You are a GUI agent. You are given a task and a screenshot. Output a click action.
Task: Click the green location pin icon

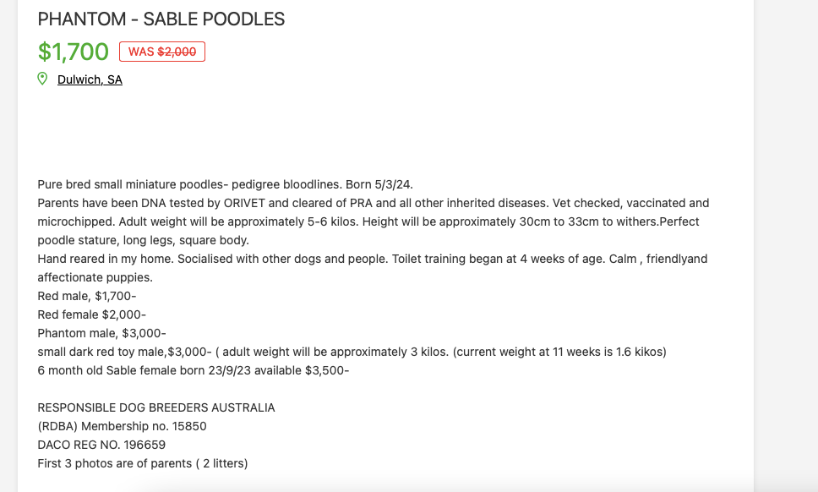pyautogui.click(x=42, y=79)
